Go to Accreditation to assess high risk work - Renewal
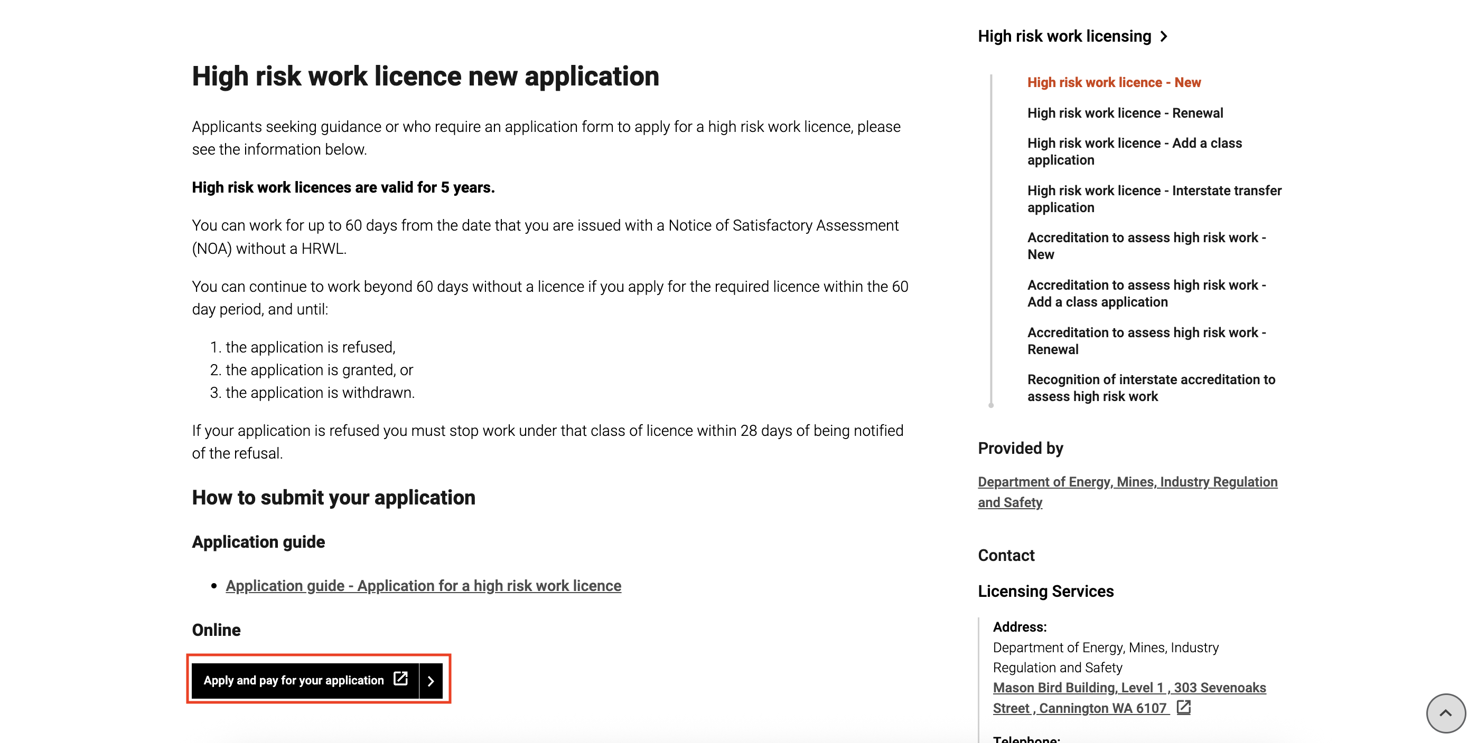 point(1146,340)
